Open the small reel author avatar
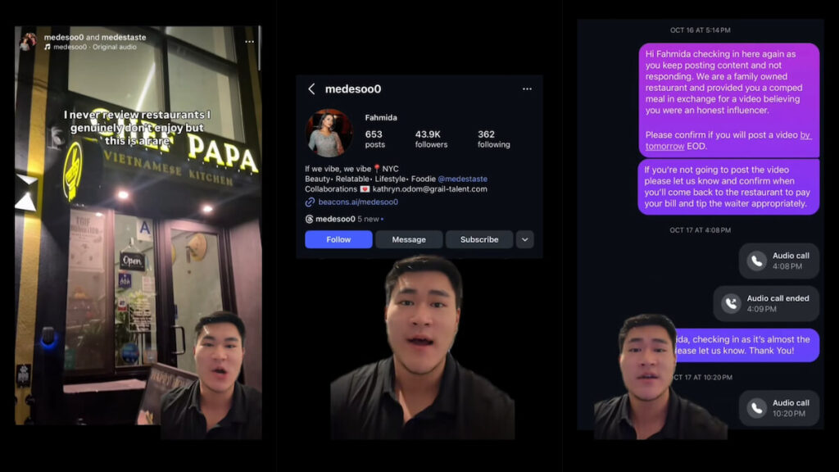Image resolution: width=839 pixels, height=472 pixels. [x=29, y=41]
